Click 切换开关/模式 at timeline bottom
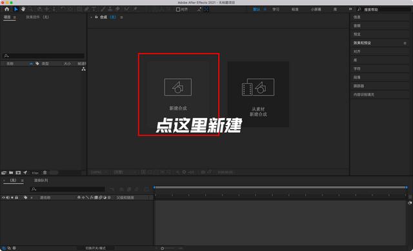Screen dimensions: 413x251 (96, 248)
